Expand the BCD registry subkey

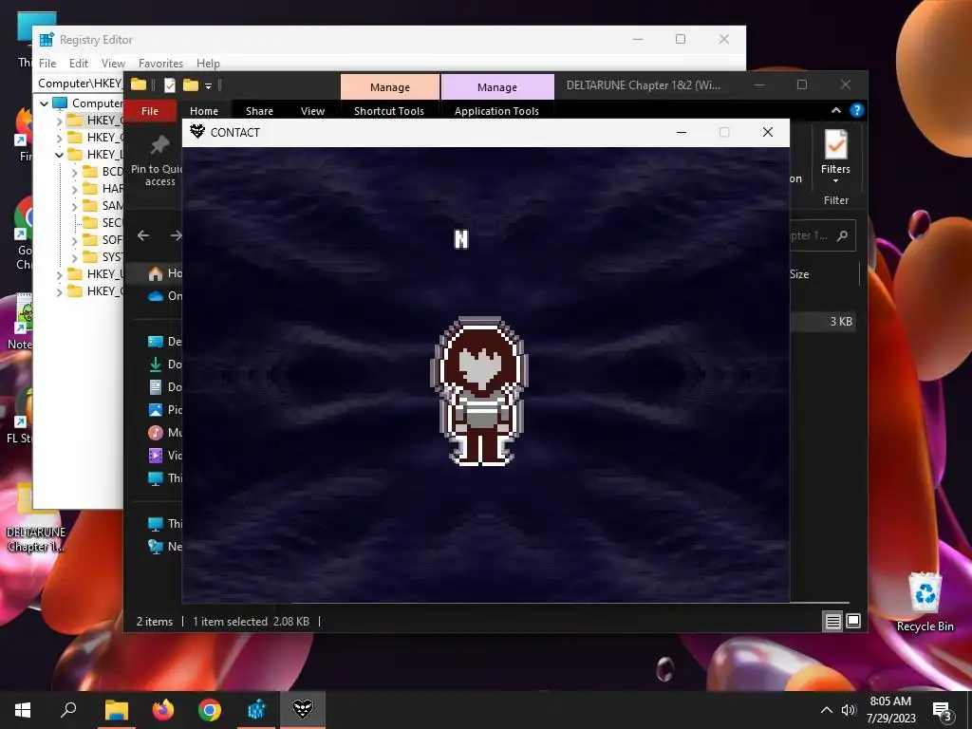coord(74,172)
